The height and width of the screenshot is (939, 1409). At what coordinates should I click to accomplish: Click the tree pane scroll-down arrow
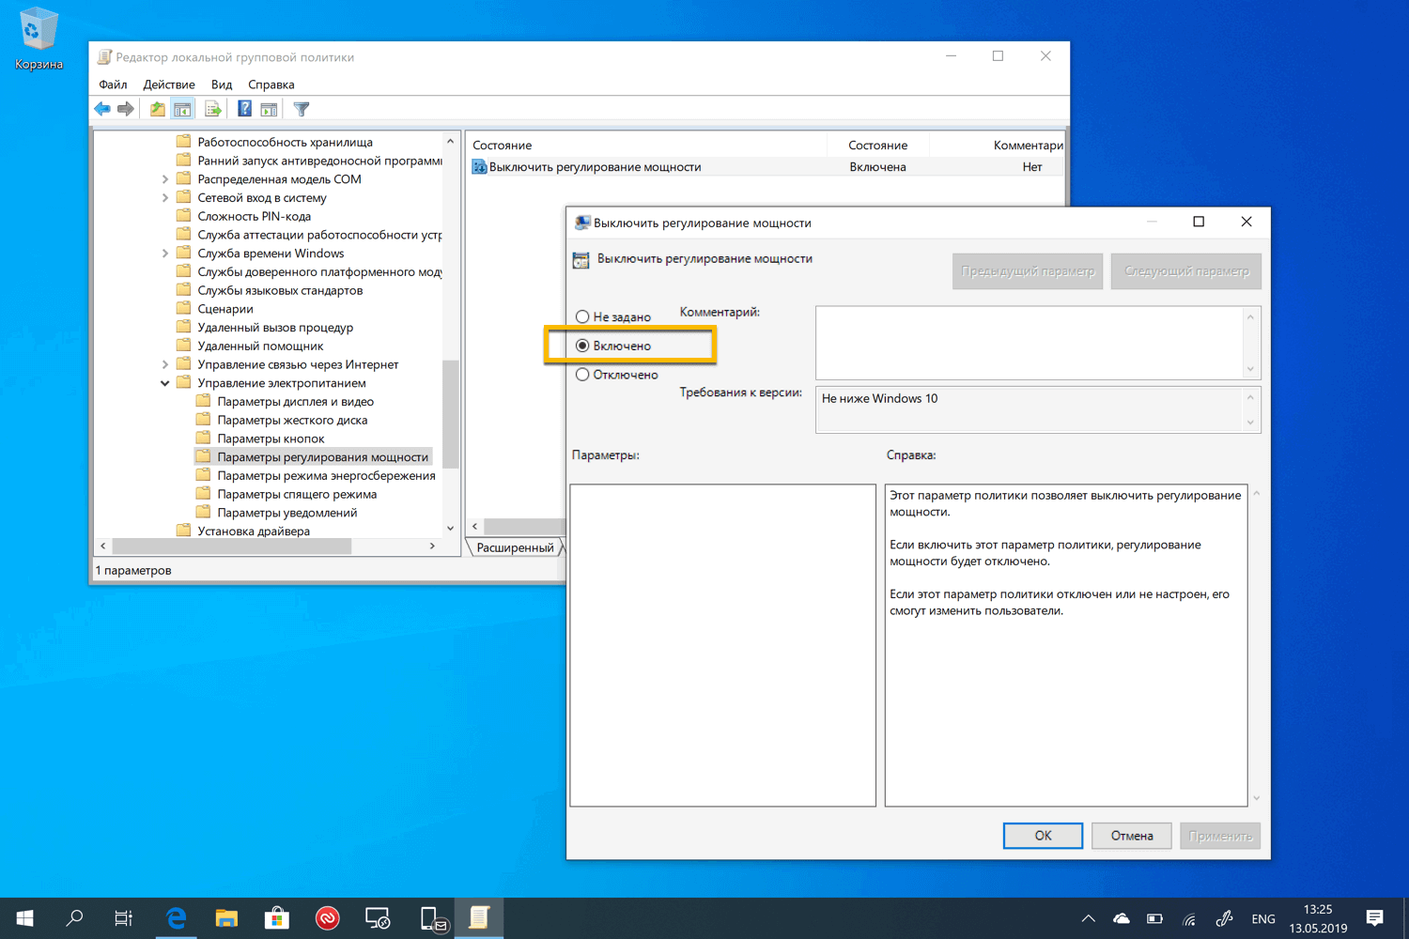pos(451,529)
